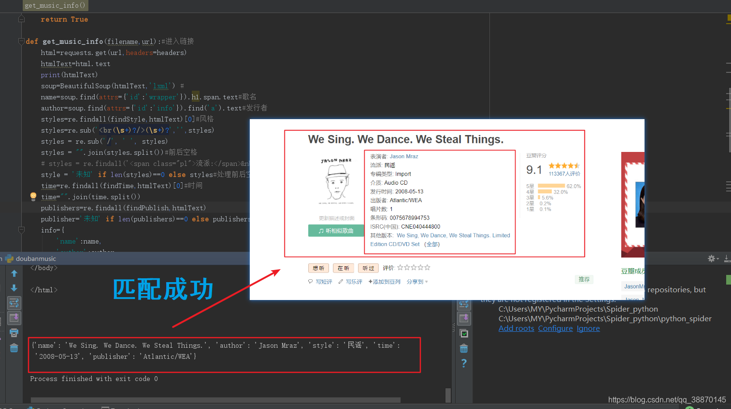This screenshot has width=731, height=409.
Task: Clear Event Log with its trash icon
Action: (464, 348)
